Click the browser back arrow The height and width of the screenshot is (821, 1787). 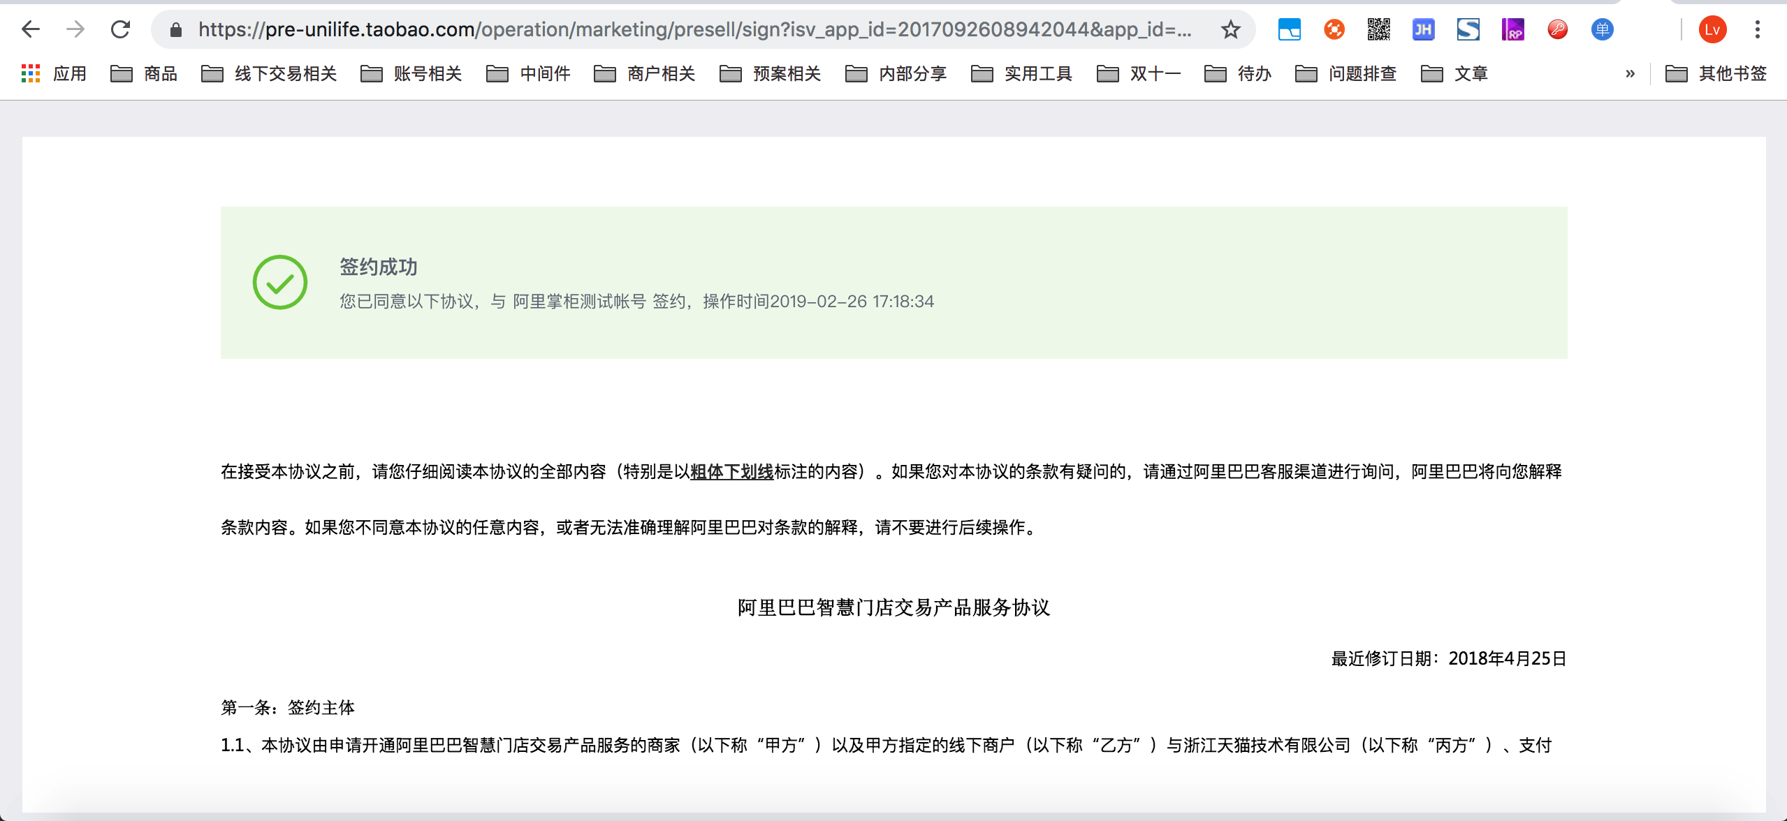pos(31,29)
